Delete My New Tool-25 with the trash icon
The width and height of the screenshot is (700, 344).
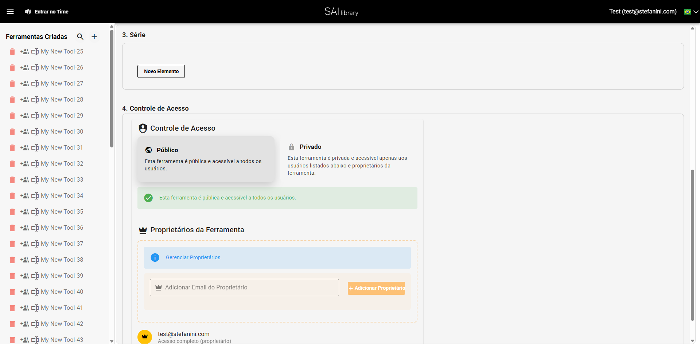click(x=12, y=52)
